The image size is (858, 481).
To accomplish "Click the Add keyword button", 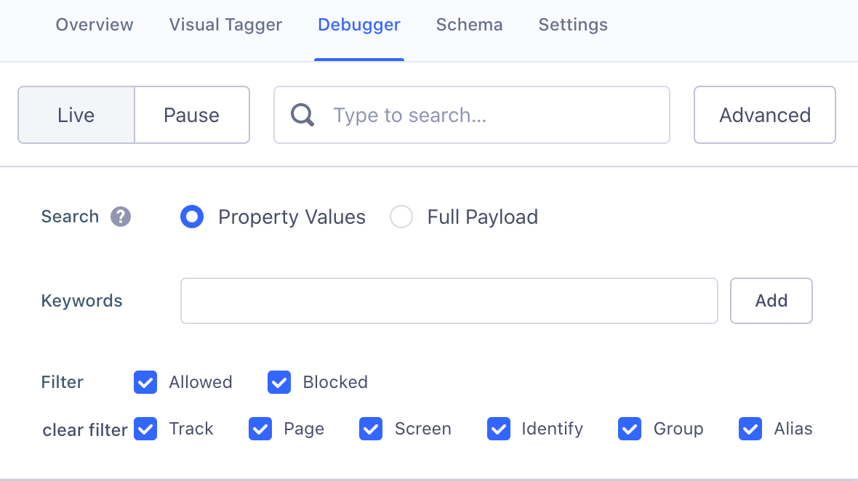I will point(771,300).
